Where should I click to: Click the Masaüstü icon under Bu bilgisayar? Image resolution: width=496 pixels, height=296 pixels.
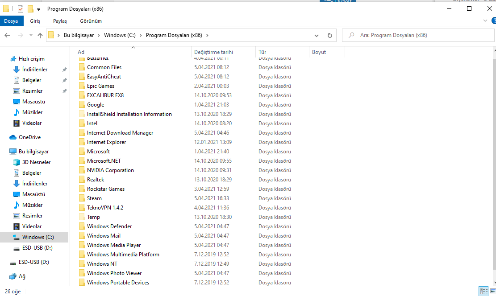[16, 195]
